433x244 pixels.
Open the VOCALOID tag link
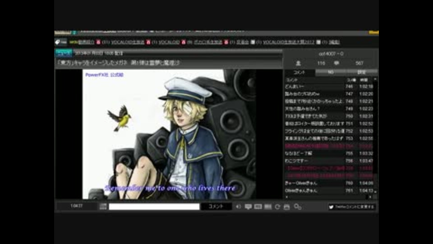(x=169, y=42)
